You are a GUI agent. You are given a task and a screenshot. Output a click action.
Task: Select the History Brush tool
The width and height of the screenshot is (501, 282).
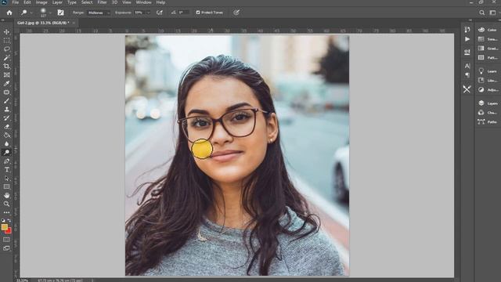(x=6, y=118)
